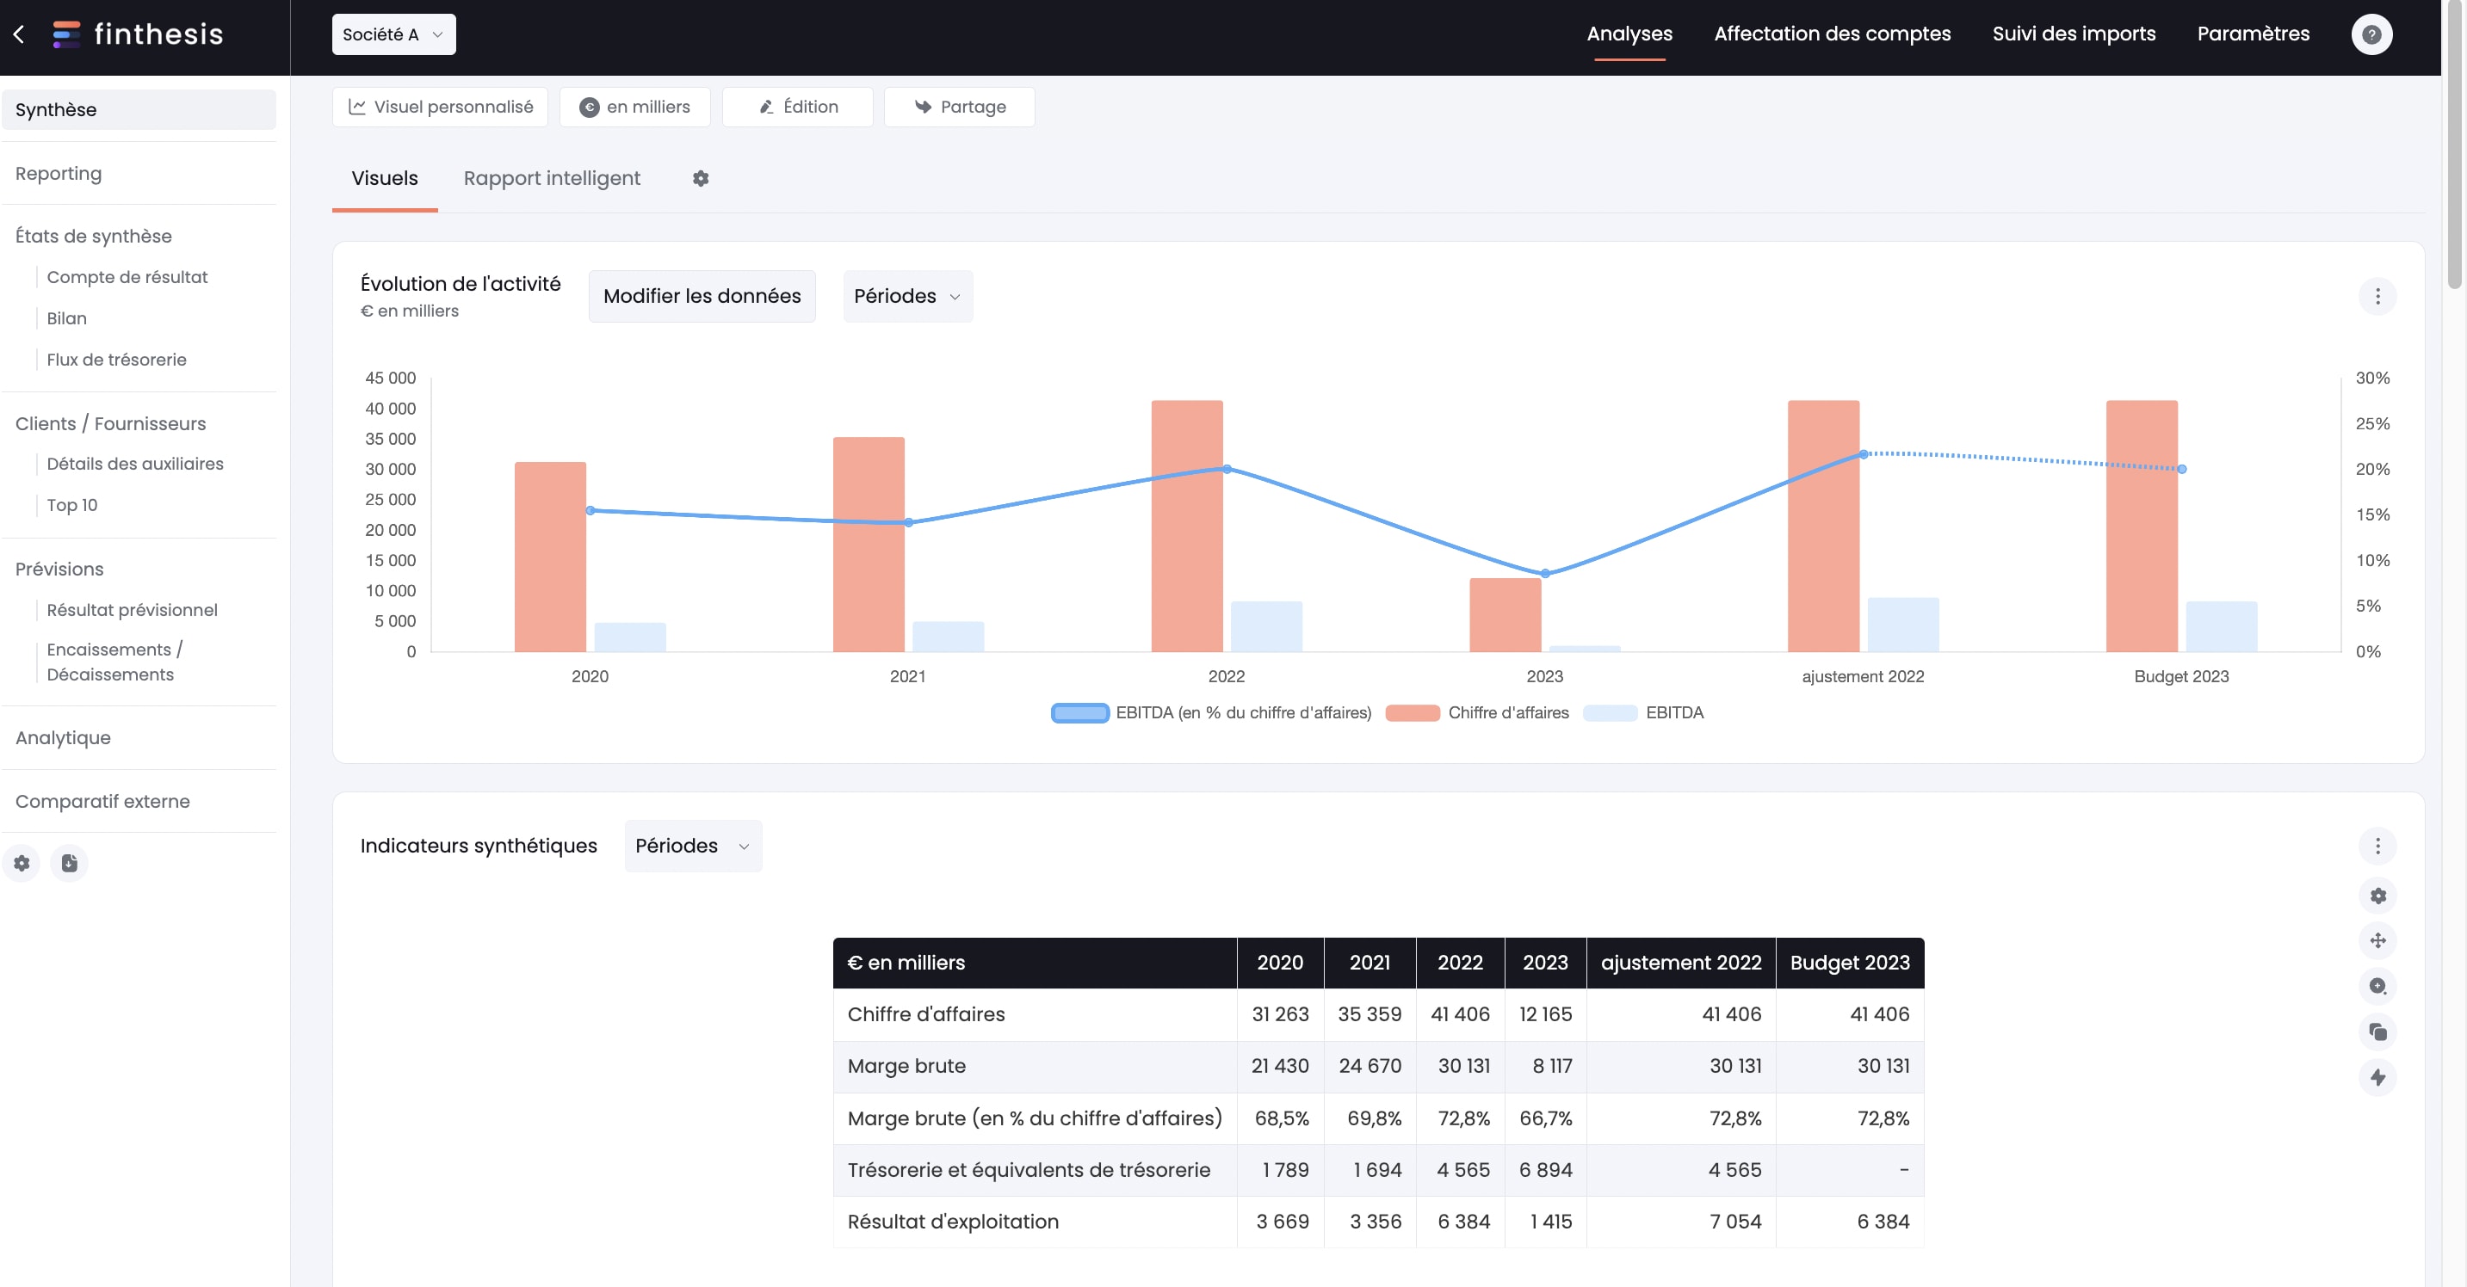2467x1287 pixels.
Task: Select the Visuels tab
Action: (383, 180)
